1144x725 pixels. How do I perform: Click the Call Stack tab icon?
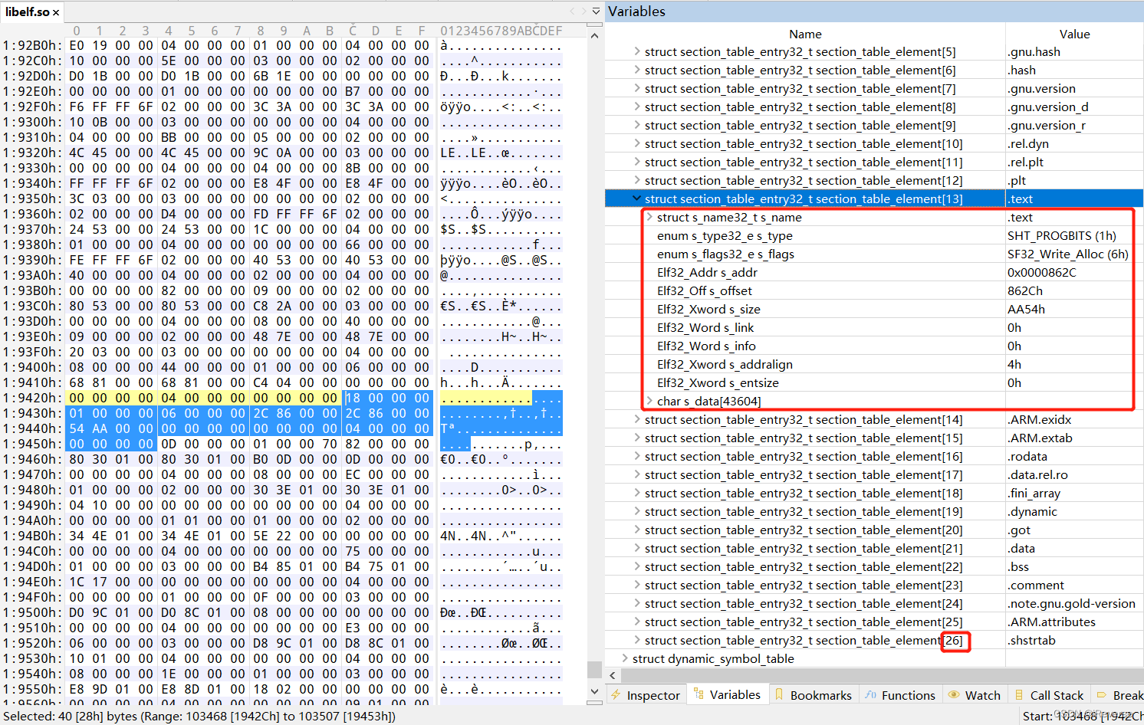pos(1019,694)
